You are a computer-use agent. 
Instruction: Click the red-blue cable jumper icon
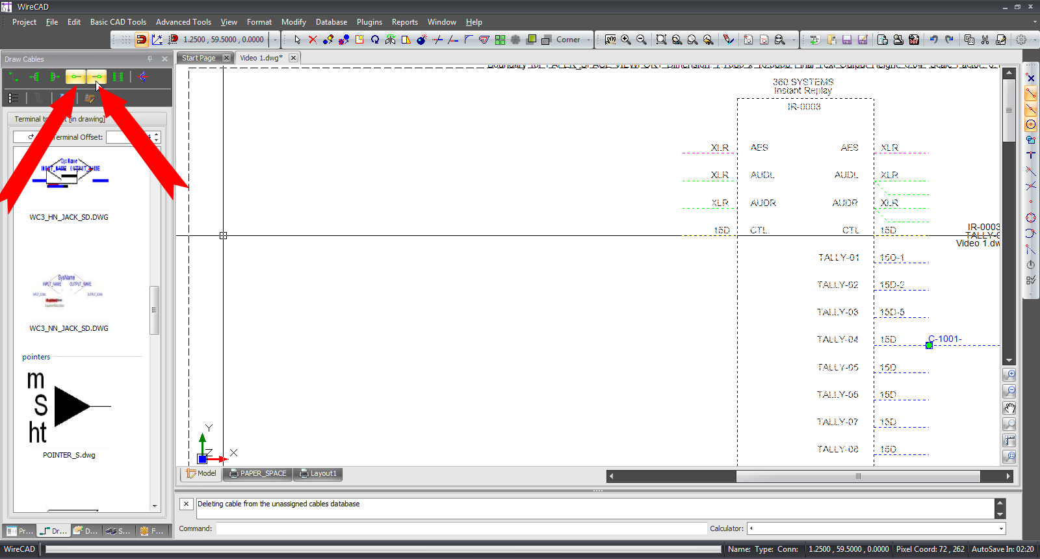coord(142,77)
